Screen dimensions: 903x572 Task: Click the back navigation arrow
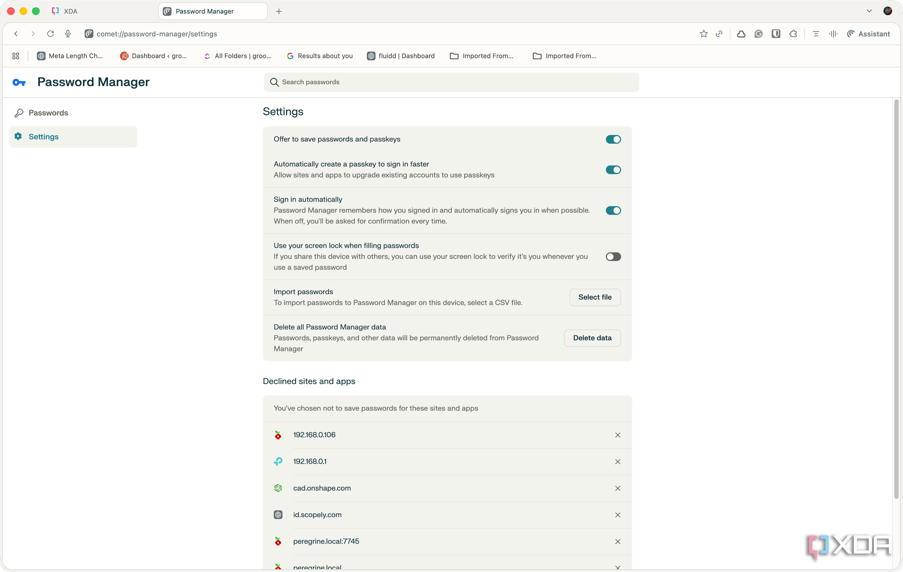click(x=16, y=34)
